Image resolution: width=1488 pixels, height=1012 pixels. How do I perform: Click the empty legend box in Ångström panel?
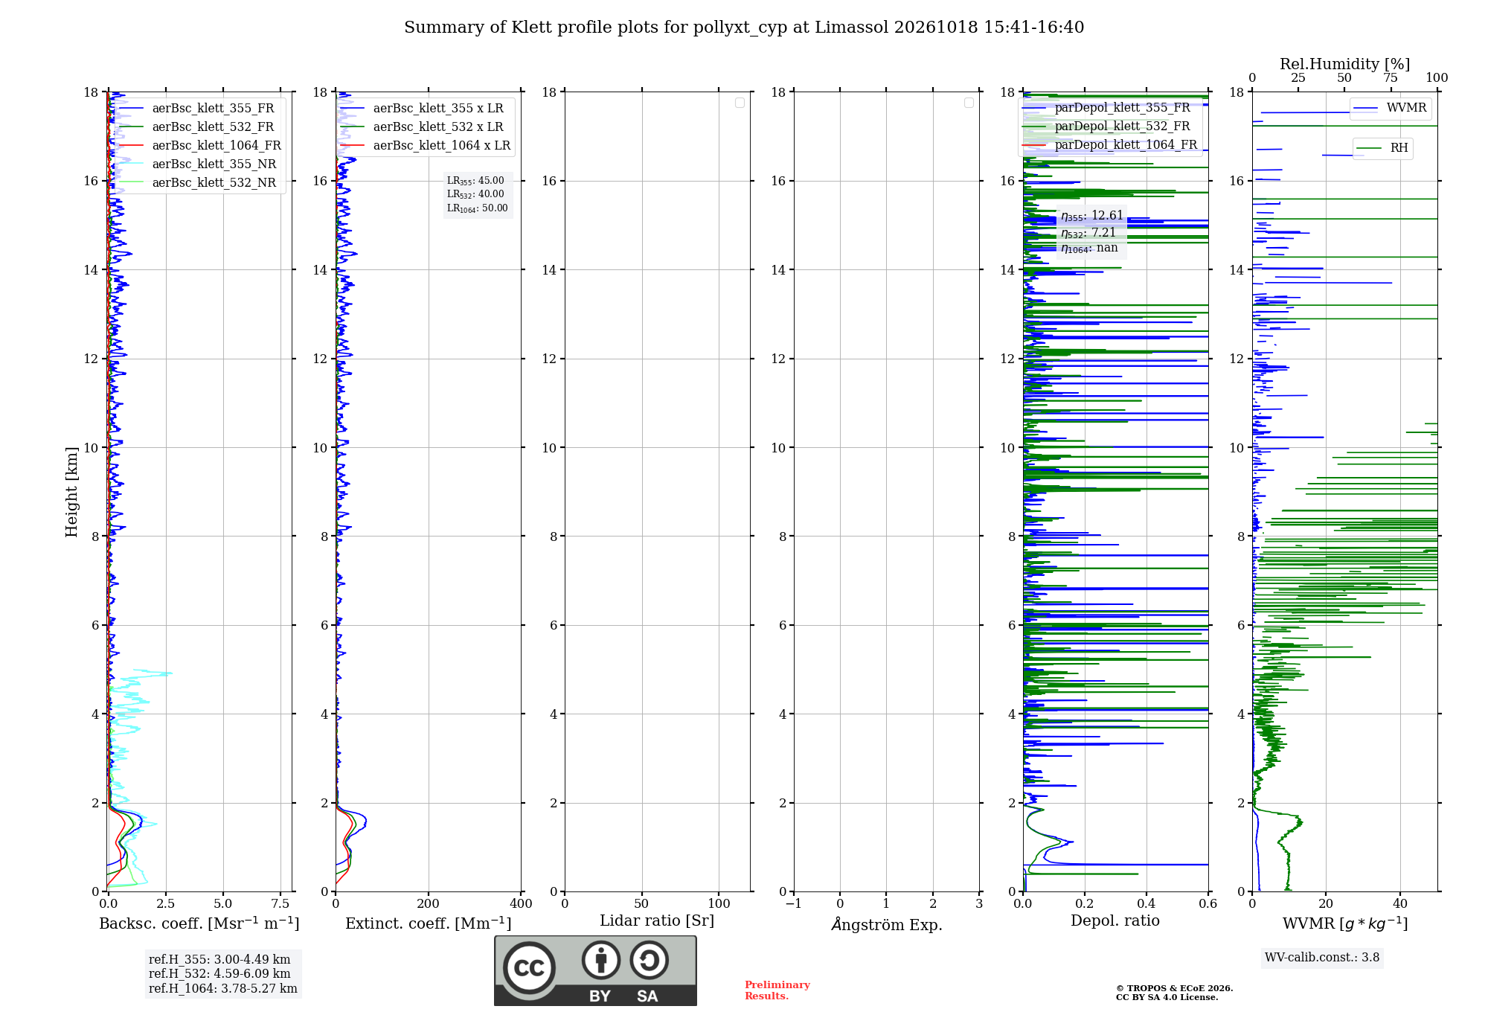click(x=969, y=103)
